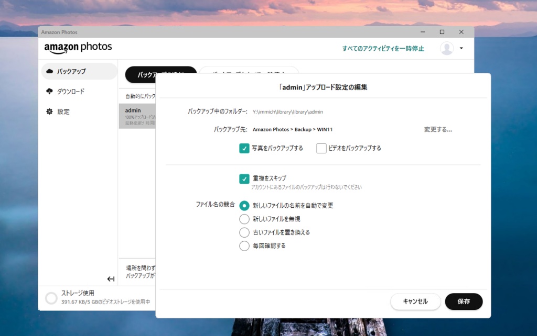Click the settings gear icon in sidebar
537x336 pixels.
pyautogui.click(x=50, y=111)
